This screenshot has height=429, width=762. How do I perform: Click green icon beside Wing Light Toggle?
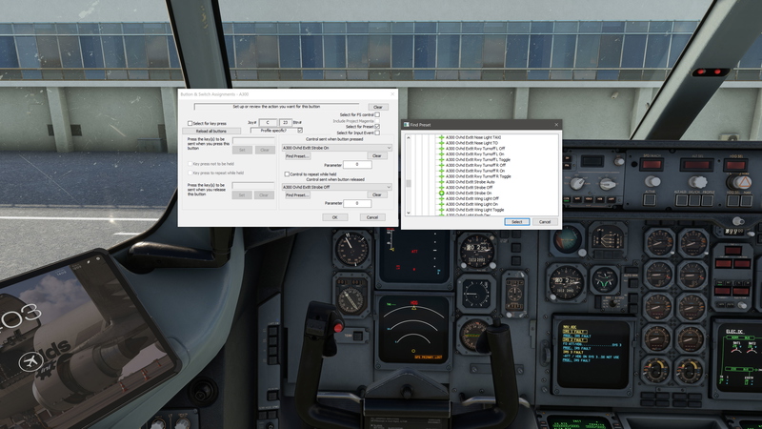pyautogui.click(x=441, y=210)
